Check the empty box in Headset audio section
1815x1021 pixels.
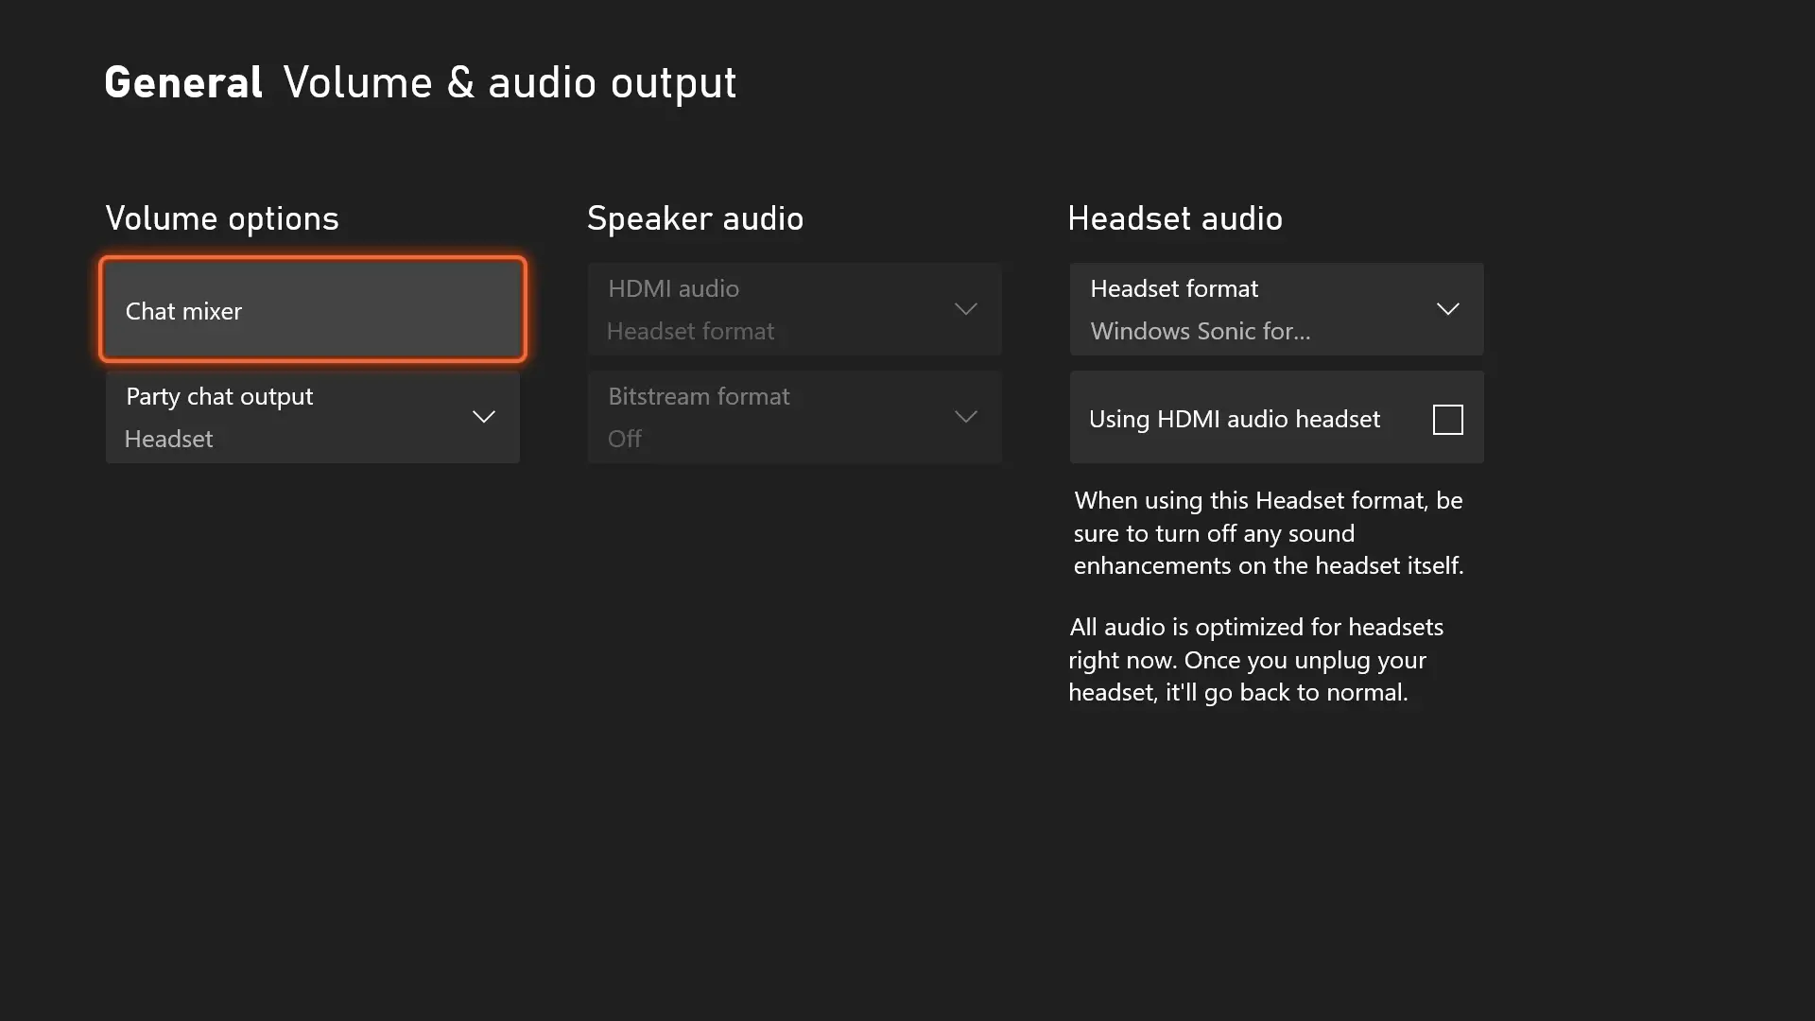coord(1447,419)
